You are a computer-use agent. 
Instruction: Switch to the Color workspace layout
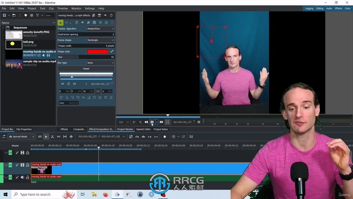(347, 9)
